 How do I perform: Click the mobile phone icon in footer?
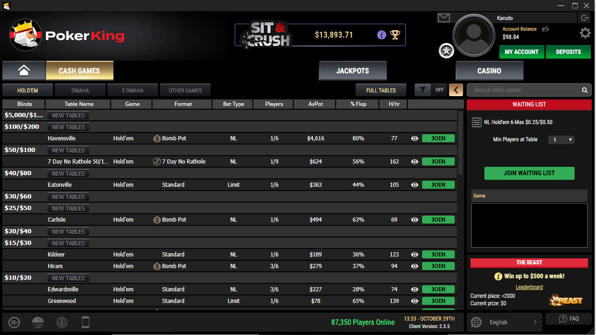click(85, 322)
